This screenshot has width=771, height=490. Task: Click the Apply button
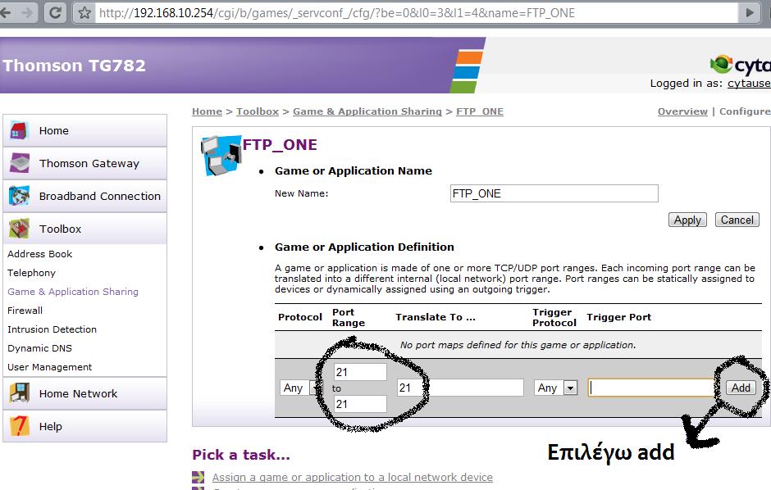click(x=687, y=220)
